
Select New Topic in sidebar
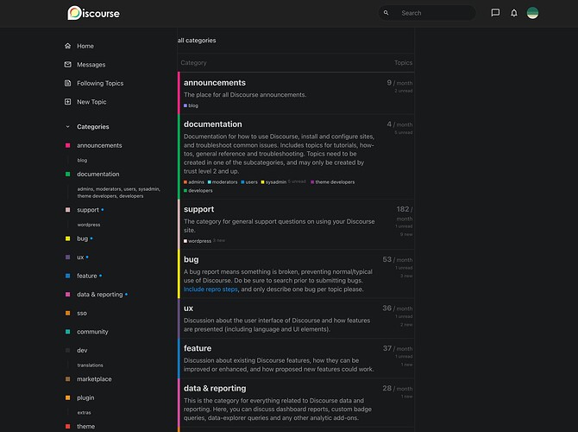(x=91, y=102)
